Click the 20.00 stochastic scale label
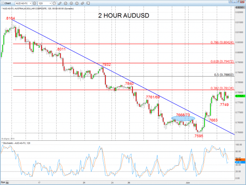Screen dimensions: 246x185 239,171
